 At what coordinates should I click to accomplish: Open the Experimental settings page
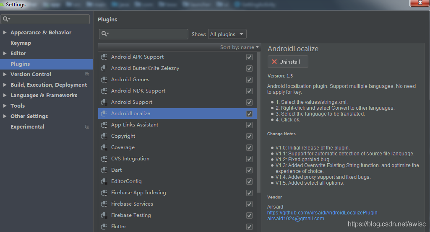[x=27, y=127]
